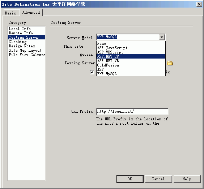
Task: Confirm with the OK button
Action: (x=130, y=179)
